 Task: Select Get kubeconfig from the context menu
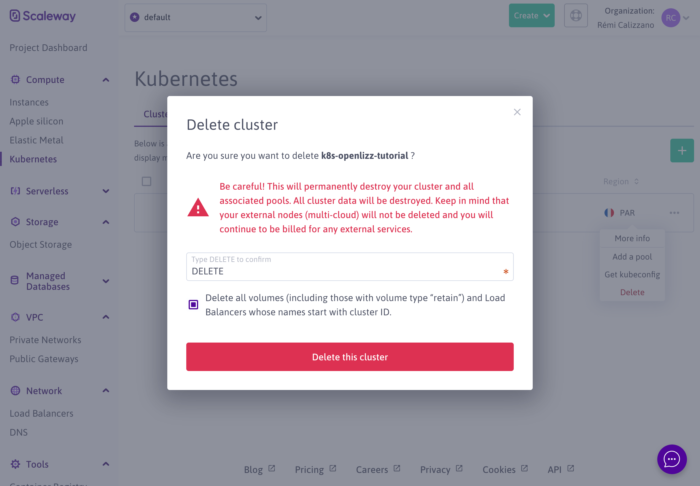pyautogui.click(x=632, y=275)
